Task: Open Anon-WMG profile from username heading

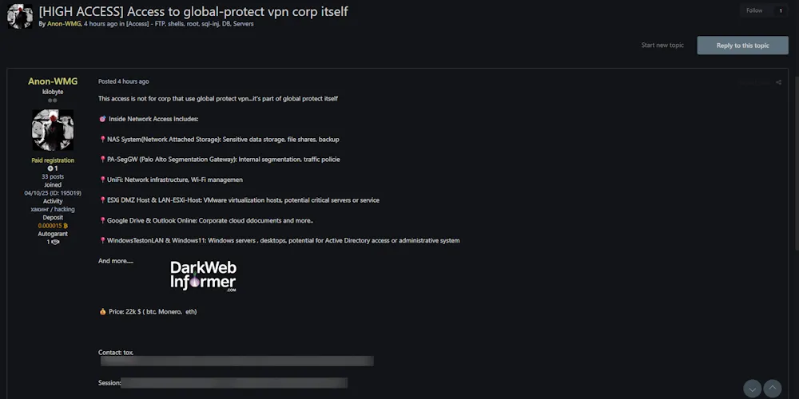Action: pos(53,81)
